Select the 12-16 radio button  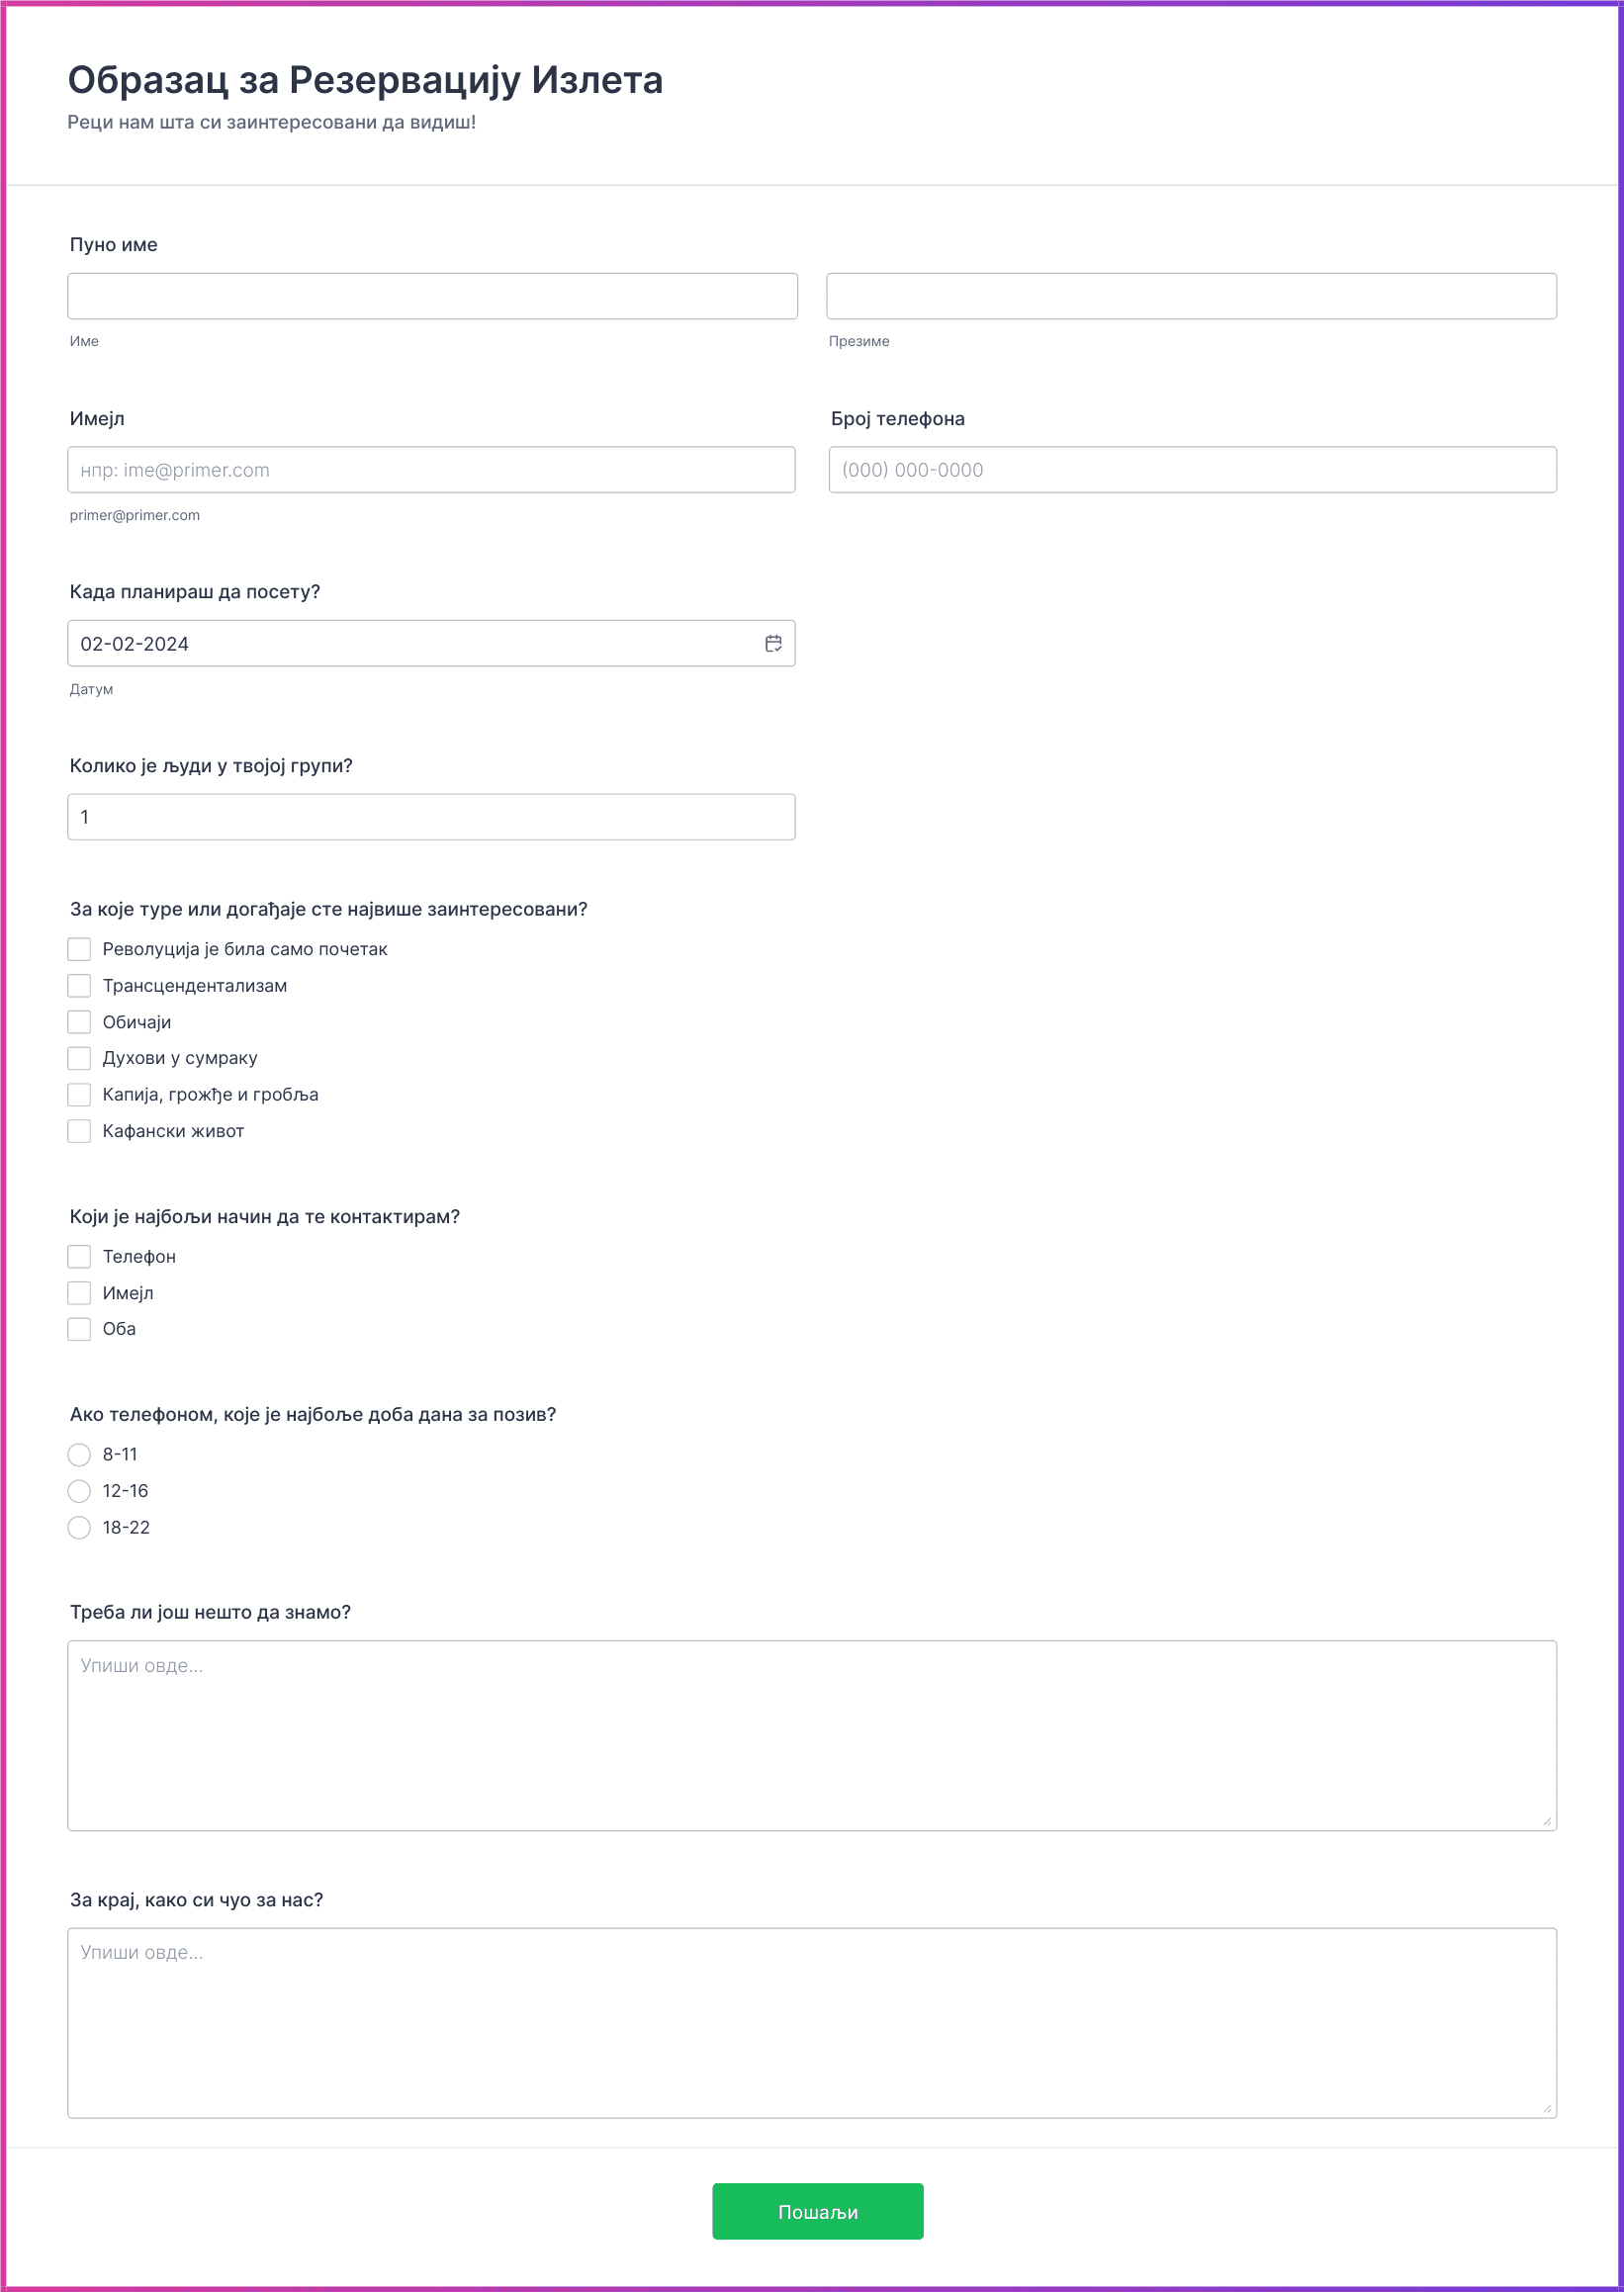pyautogui.click(x=79, y=1490)
